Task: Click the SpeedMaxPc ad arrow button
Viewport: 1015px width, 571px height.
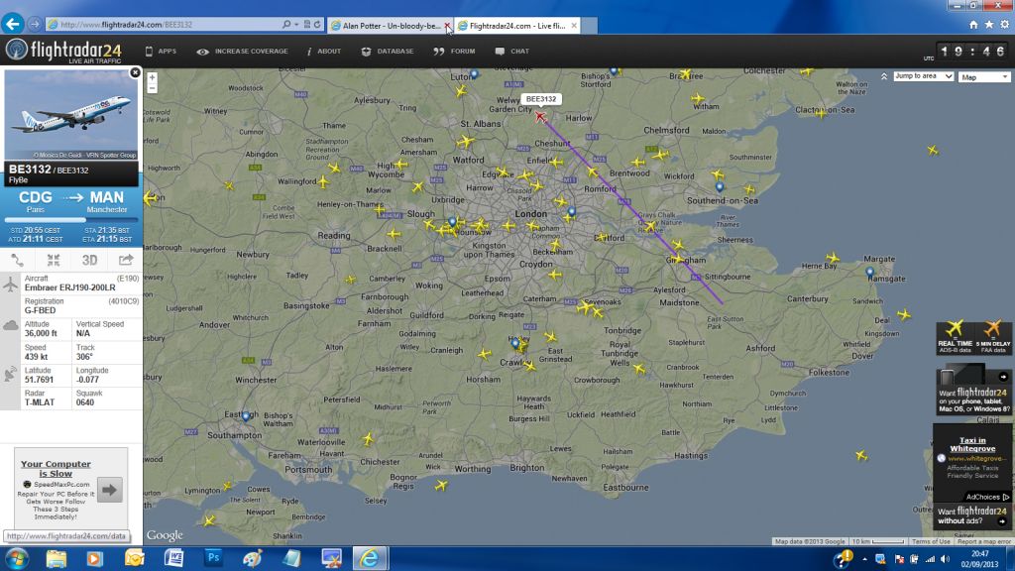Action: [109, 490]
